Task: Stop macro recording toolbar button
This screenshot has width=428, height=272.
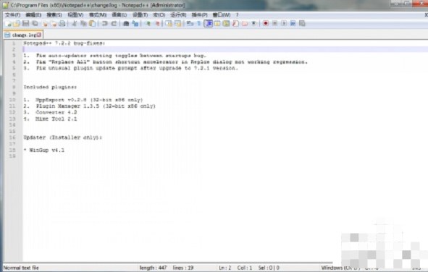Action: (x=274, y=23)
